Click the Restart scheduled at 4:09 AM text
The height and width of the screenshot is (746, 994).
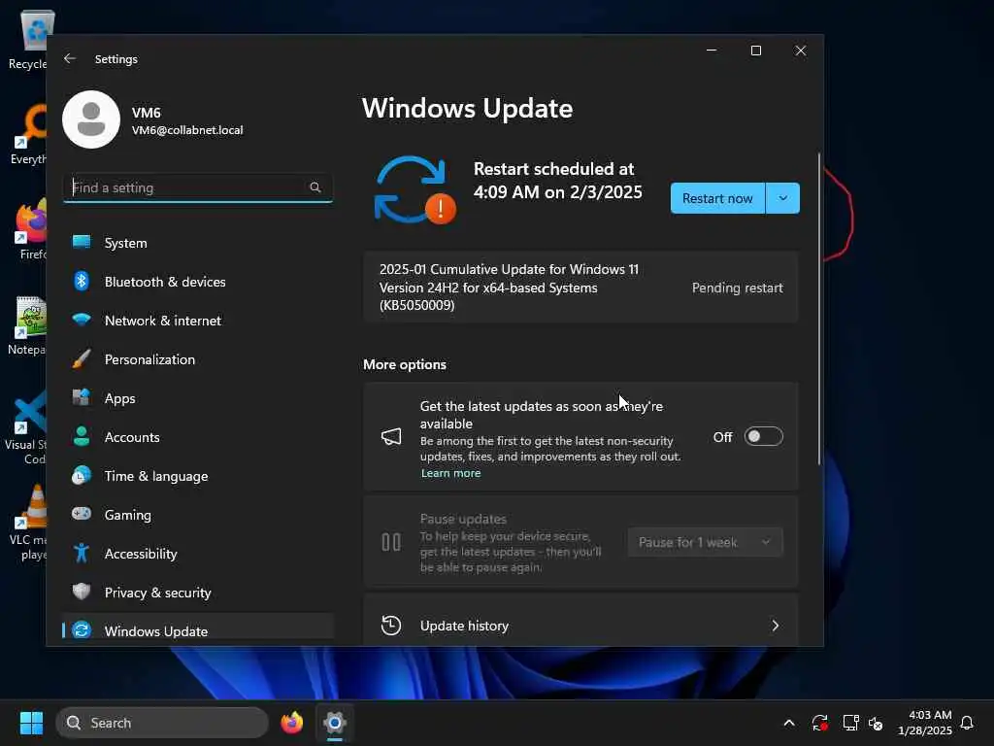558,180
